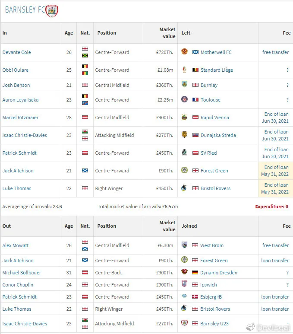Click Standard Liège club crest icon
This screenshot has width=293, height=334.
(185, 70)
